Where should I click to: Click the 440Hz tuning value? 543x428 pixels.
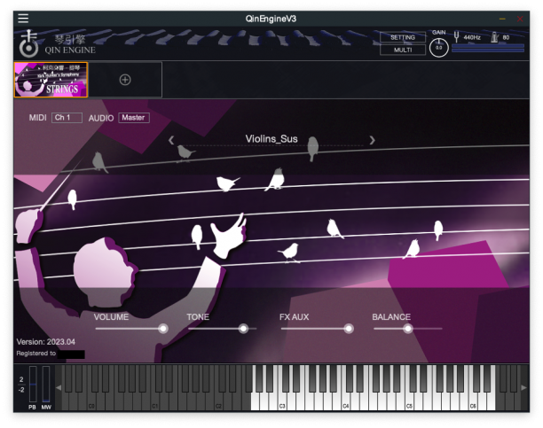[x=472, y=37]
